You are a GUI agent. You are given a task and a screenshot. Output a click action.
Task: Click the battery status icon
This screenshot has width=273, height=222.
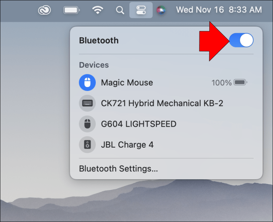click(71, 10)
